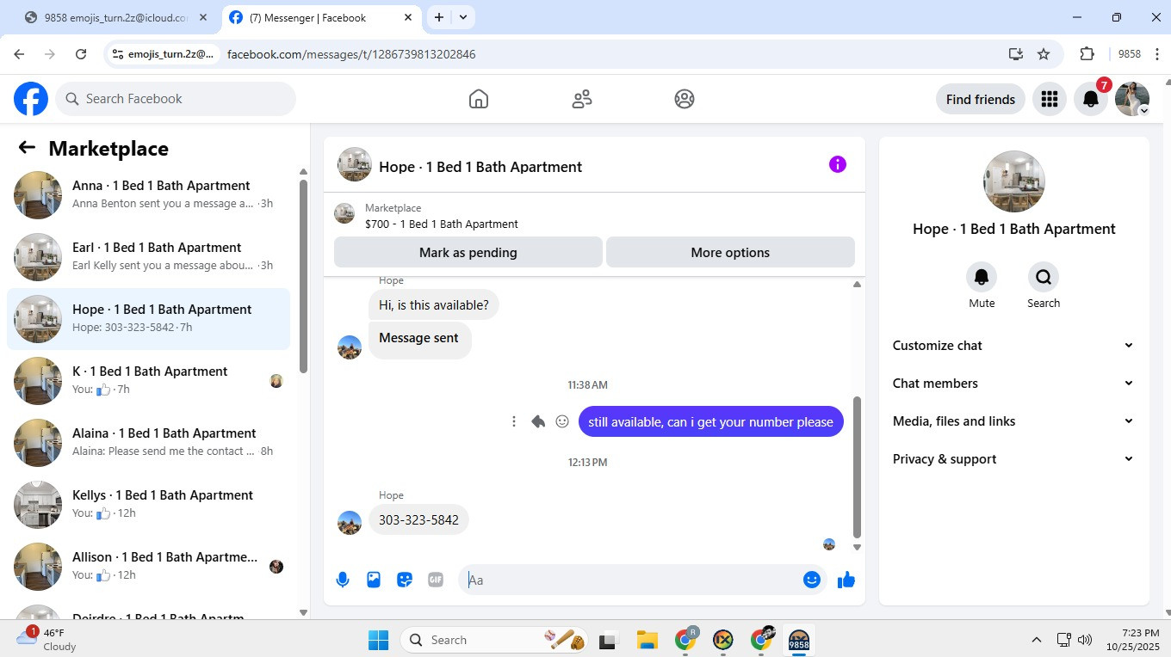Open the account profile picture menu
This screenshot has width=1171, height=657.
[x=1132, y=99]
